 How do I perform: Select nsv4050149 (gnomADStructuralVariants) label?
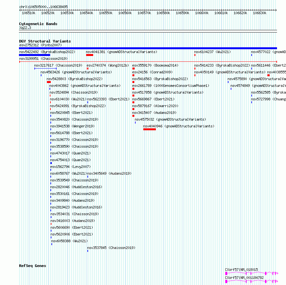pos(230,72)
